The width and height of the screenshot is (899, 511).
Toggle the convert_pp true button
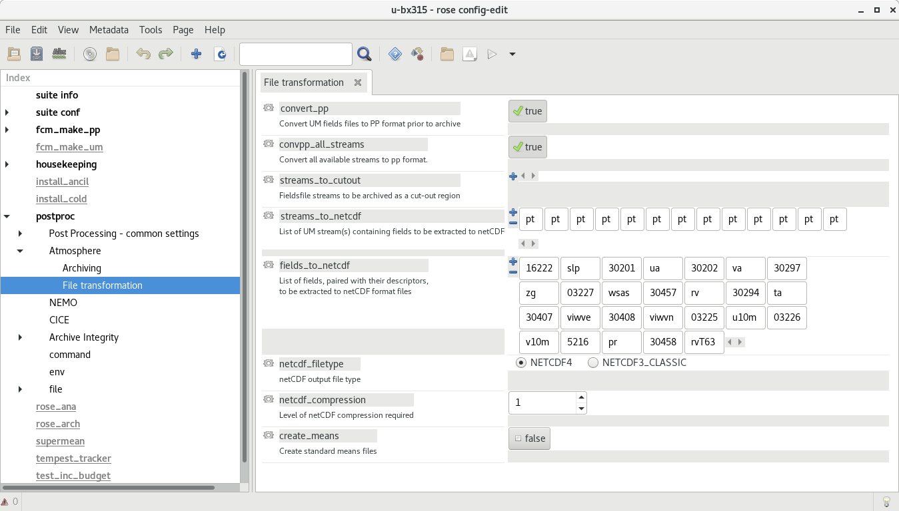pos(527,111)
